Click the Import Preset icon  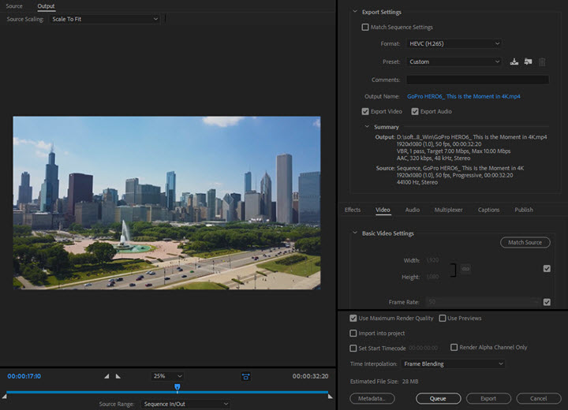tap(528, 61)
